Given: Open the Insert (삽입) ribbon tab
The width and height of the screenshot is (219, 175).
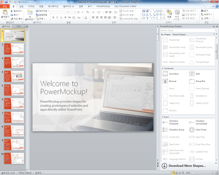Looking at the screenshot, I should (x=21, y=6).
